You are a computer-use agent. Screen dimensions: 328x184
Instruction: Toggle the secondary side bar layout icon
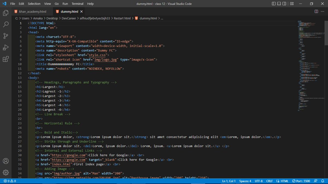[x=285, y=4]
